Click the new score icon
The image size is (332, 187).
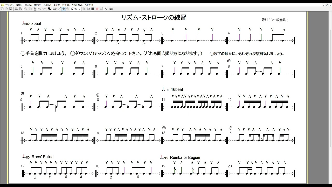click(2, 9)
